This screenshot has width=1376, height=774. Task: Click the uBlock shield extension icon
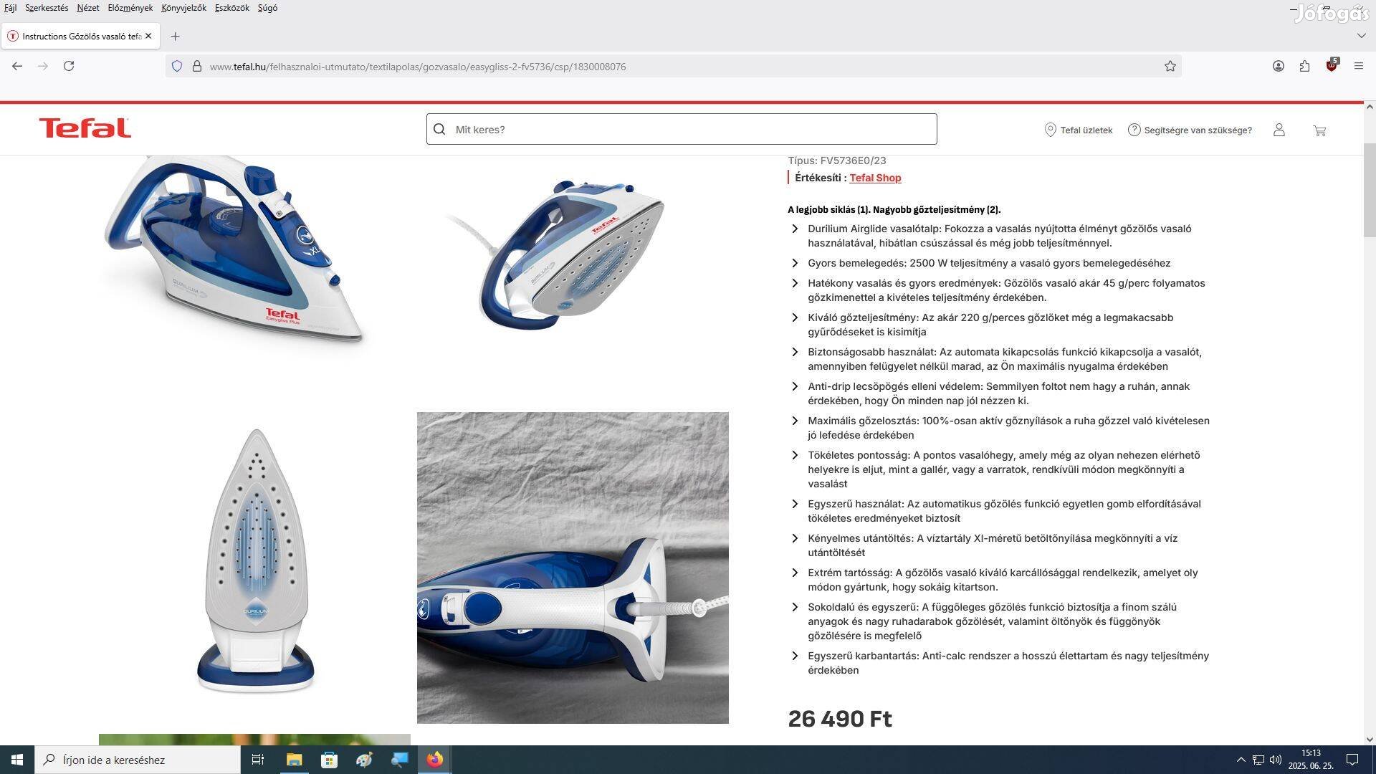click(x=1332, y=65)
